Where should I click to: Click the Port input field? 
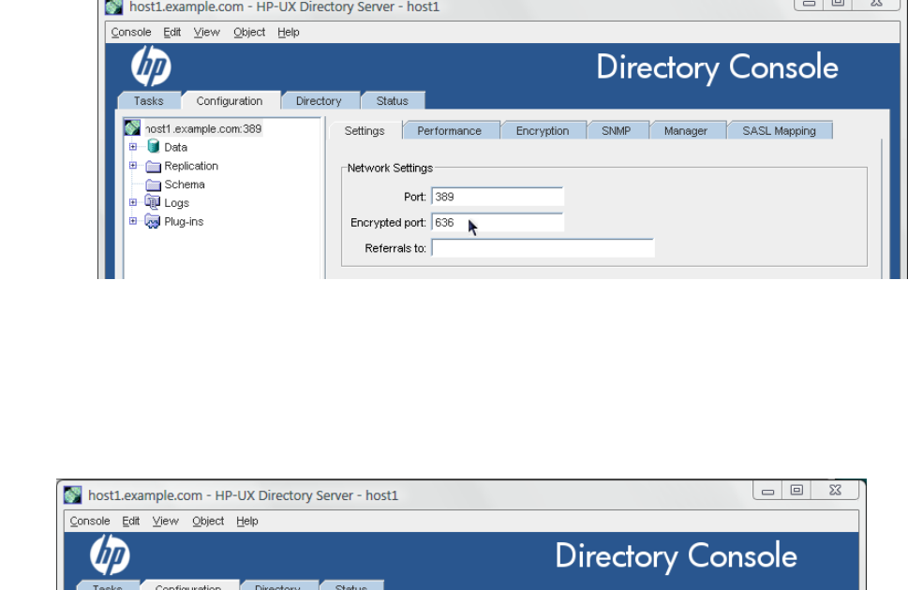(x=498, y=197)
